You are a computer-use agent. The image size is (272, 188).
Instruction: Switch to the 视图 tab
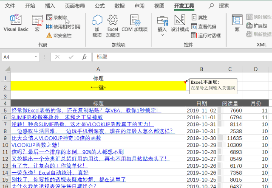159,6
